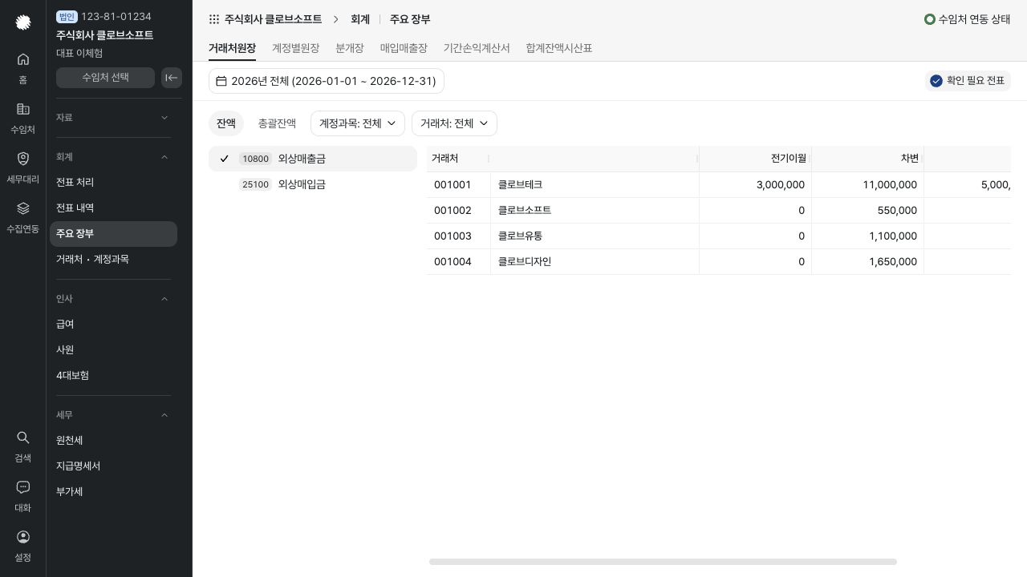The height and width of the screenshot is (577, 1027).
Task: Open 전표 내역 in the sidebar
Action: pos(113,208)
